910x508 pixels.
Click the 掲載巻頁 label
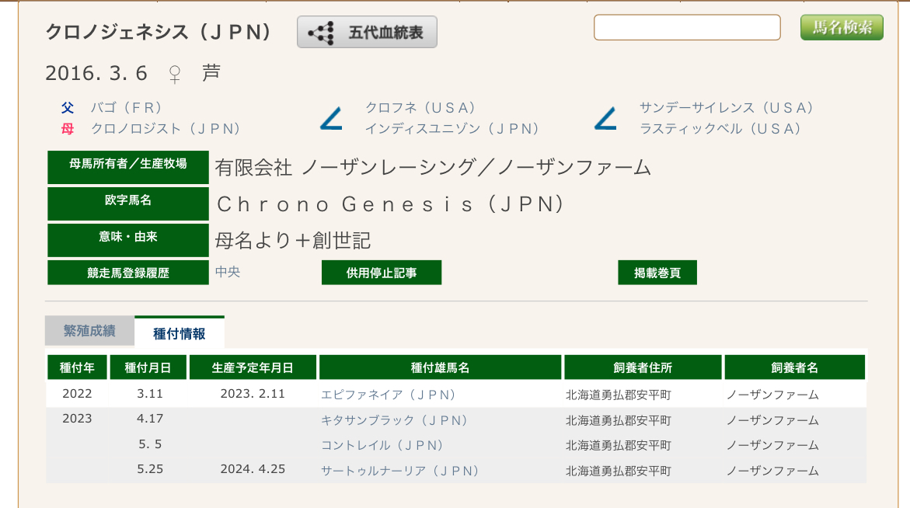click(657, 273)
